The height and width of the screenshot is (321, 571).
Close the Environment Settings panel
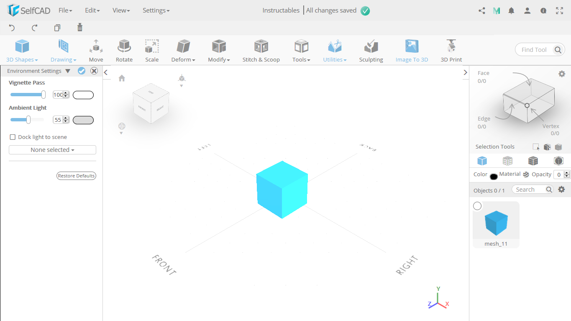pyautogui.click(x=94, y=71)
